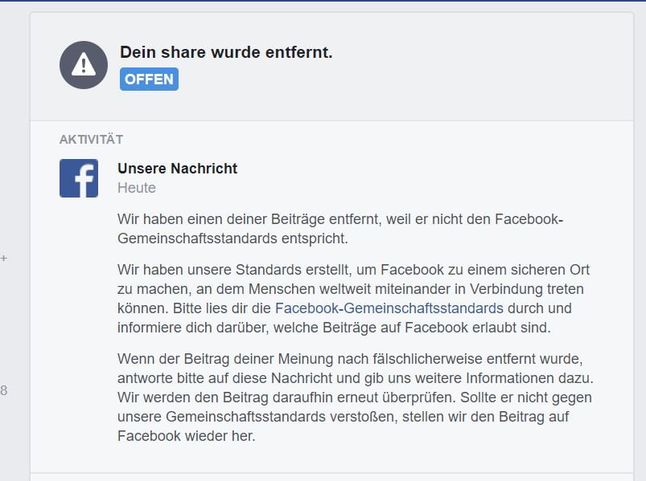Screen dimensions: 646x481
Task: Click the plus symbol at left edge
Action: 4,259
